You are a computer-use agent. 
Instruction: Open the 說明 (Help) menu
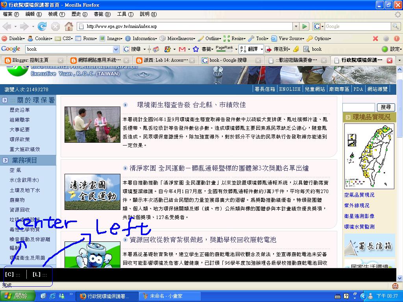(x=148, y=14)
